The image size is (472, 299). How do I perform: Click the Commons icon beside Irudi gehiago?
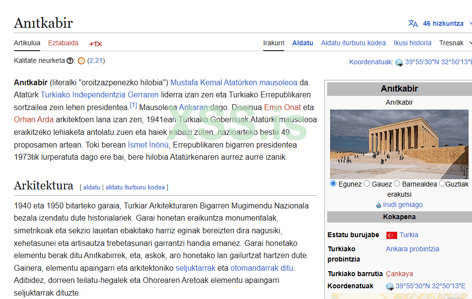click(379, 205)
